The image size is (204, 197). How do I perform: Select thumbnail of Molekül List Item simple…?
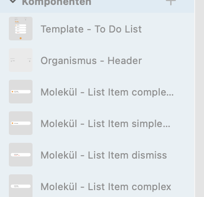pos(21,123)
